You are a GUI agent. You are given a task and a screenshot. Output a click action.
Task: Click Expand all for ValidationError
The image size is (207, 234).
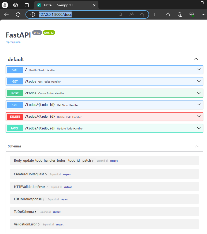pos(48,224)
